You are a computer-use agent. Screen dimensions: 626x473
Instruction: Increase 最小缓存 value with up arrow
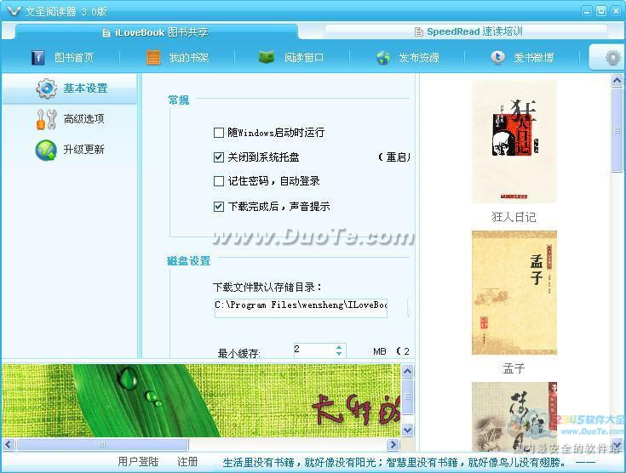point(339,346)
